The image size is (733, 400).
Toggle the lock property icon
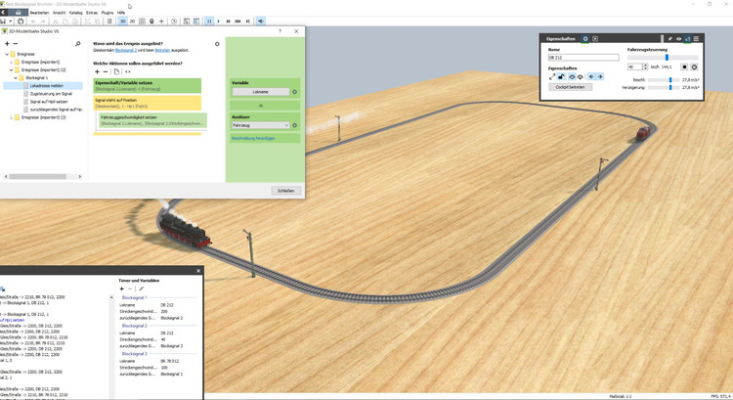point(561,76)
